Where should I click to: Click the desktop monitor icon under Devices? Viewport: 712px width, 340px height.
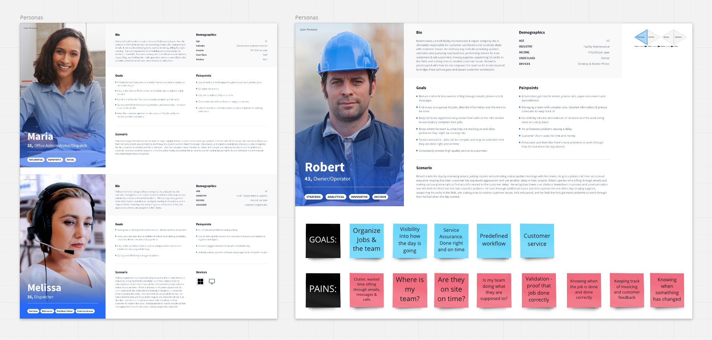click(212, 282)
